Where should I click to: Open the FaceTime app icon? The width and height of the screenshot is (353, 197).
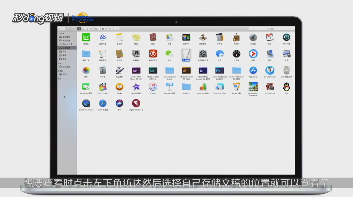(86, 87)
